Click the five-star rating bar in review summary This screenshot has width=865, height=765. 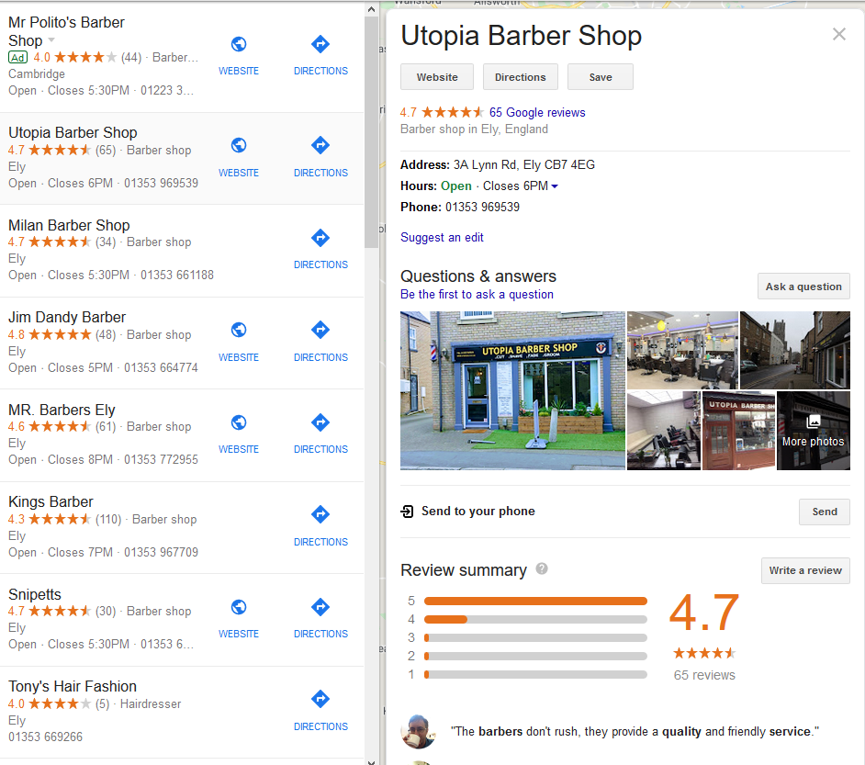click(535, 601)
